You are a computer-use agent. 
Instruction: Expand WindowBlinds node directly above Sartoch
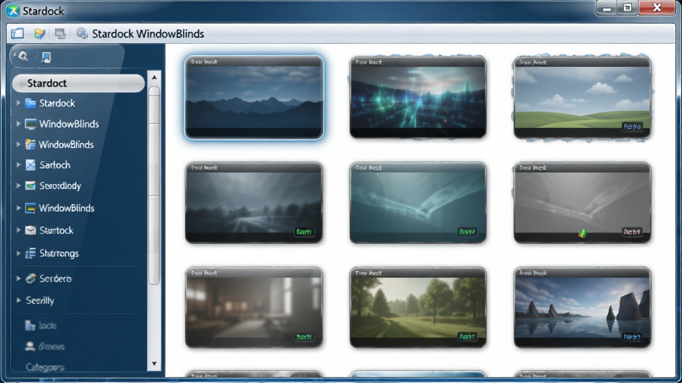(x=18, y=144)
